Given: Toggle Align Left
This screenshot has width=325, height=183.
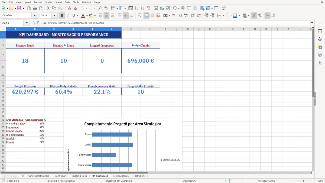Looking at the screenshot, I should pyautogui.click(x=101, y=16).
